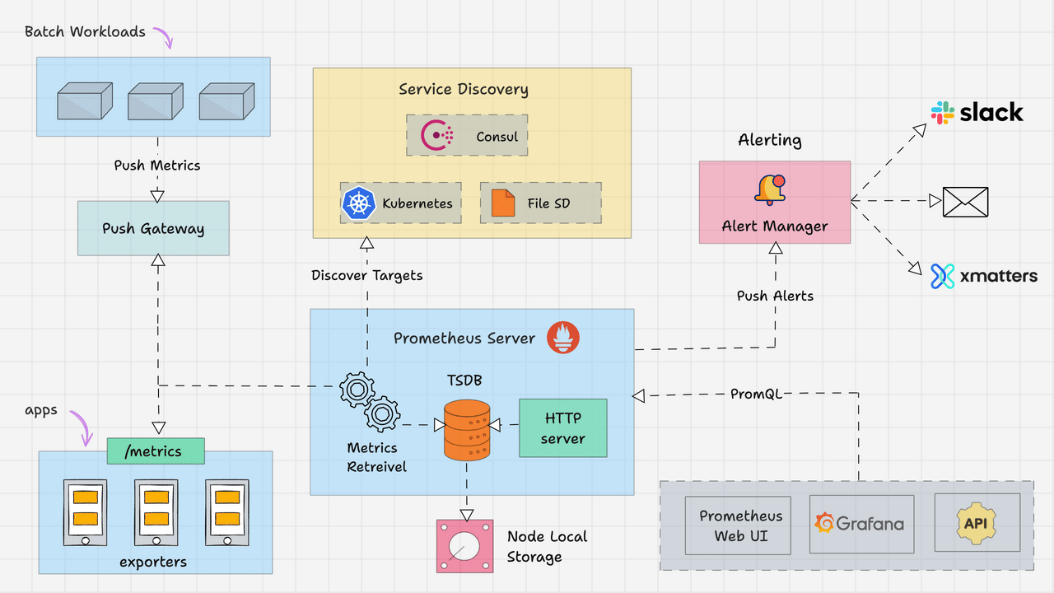Open the API gear icon
Viewport: 1054px width, 593px height.
click(x=977, y=522)
